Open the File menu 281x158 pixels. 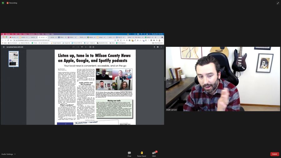coord(12,34)
